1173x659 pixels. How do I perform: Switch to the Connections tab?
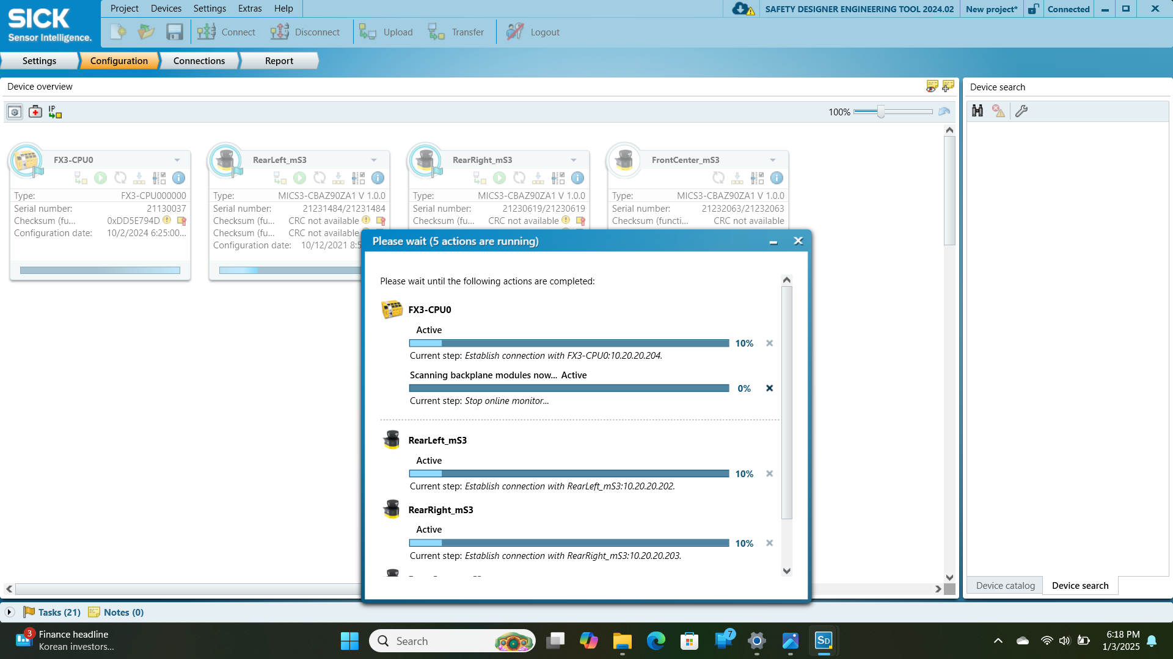coord(199,60)
